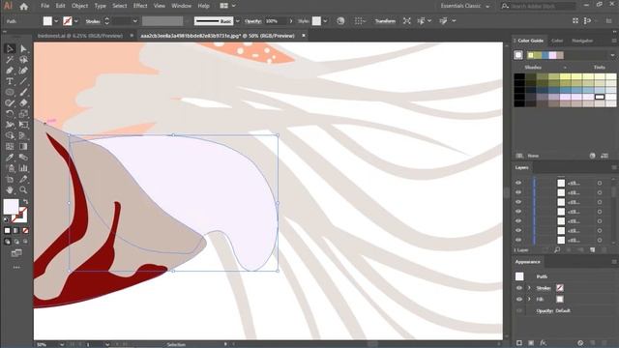Select the Lasso tool
The height and width of the screenshot is (348, 619).
23,60
